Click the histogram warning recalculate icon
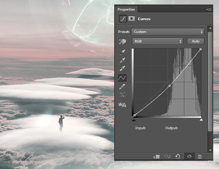This screenshot has width=219, height=169. (x=122, y=104)
